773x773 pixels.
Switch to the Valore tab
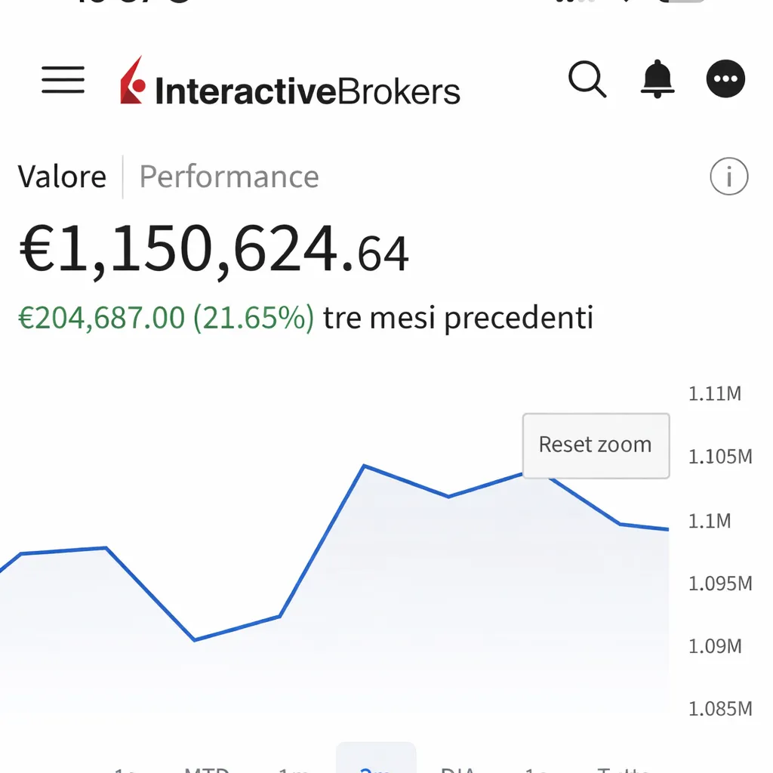point(62,177)
